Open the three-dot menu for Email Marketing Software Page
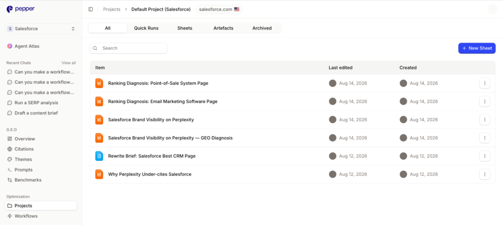503x225 pixels. [485, 101]
